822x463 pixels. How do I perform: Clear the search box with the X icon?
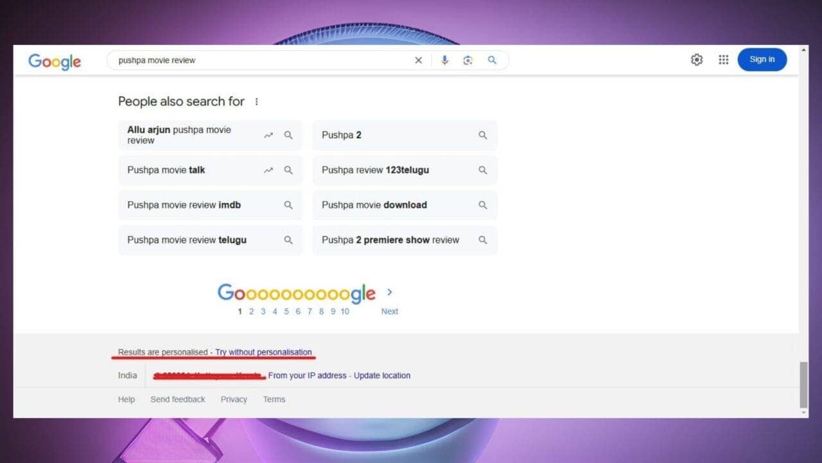[x=418, y=60]
